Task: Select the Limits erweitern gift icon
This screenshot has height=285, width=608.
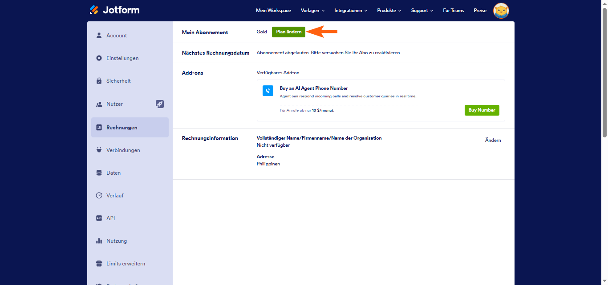Action: [x=99, y=264]
